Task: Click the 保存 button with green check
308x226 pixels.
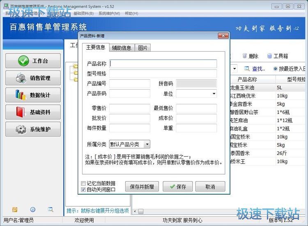Action: [178, 187]
